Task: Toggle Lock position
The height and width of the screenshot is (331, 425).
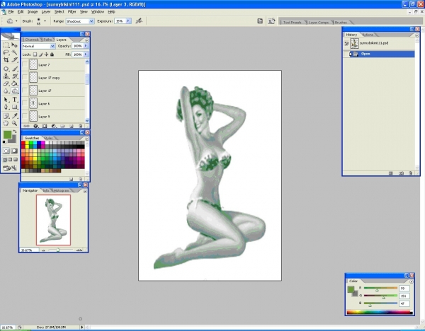Action: [46, 54]
